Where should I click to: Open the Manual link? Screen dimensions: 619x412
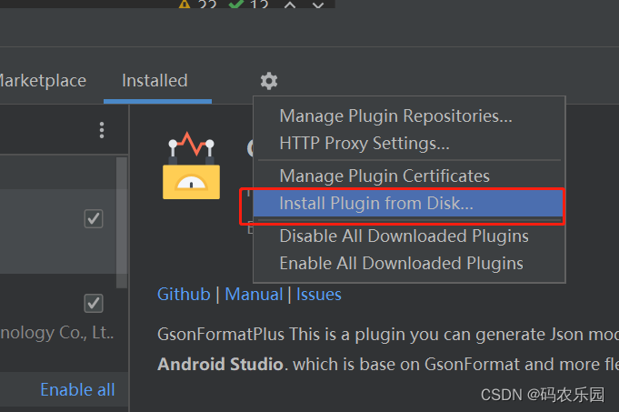(x=254, y=295)
